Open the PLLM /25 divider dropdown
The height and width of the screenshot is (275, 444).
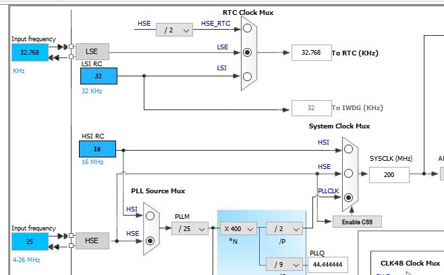click(190, 228)
